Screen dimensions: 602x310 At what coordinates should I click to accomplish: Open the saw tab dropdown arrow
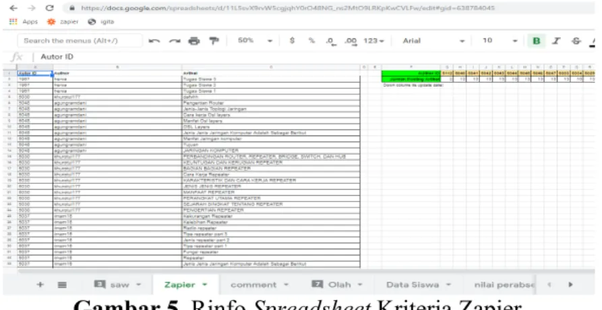pos(139,284)
